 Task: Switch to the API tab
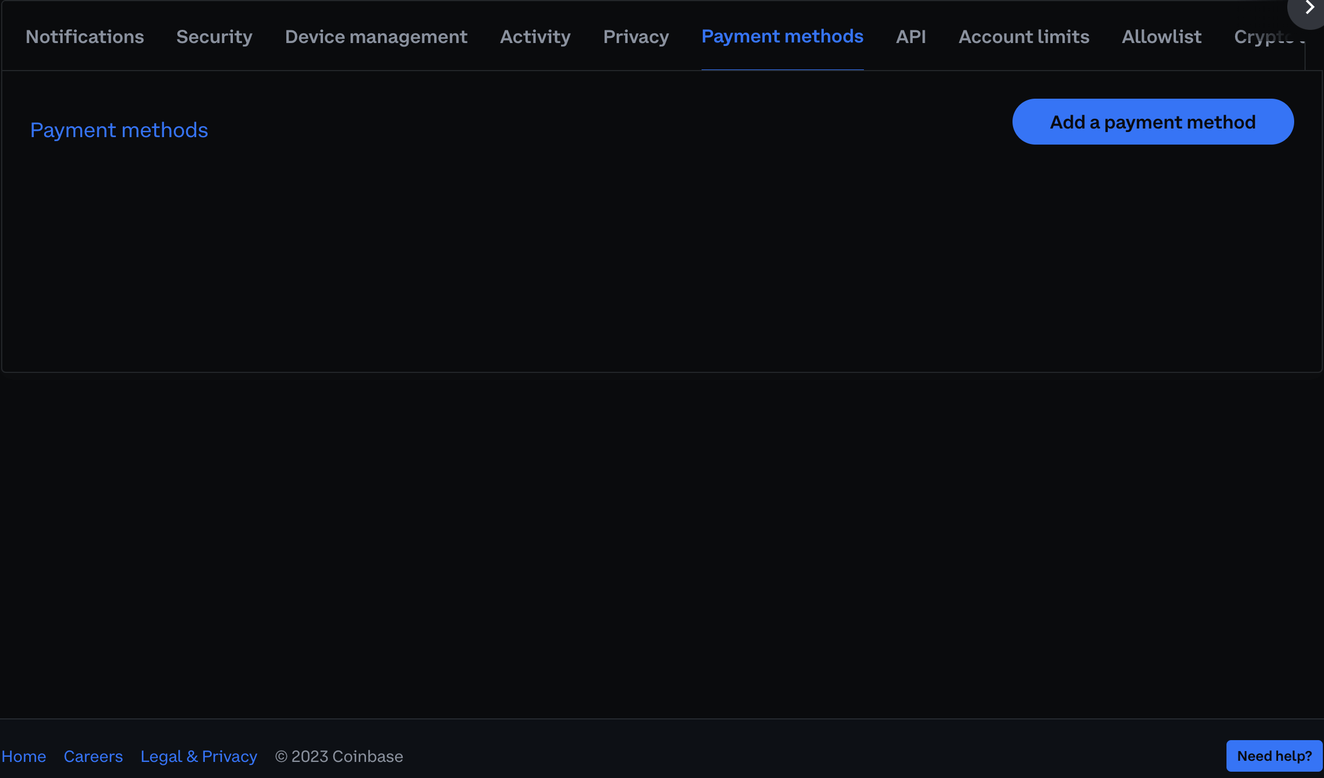[x=911, y=36]
